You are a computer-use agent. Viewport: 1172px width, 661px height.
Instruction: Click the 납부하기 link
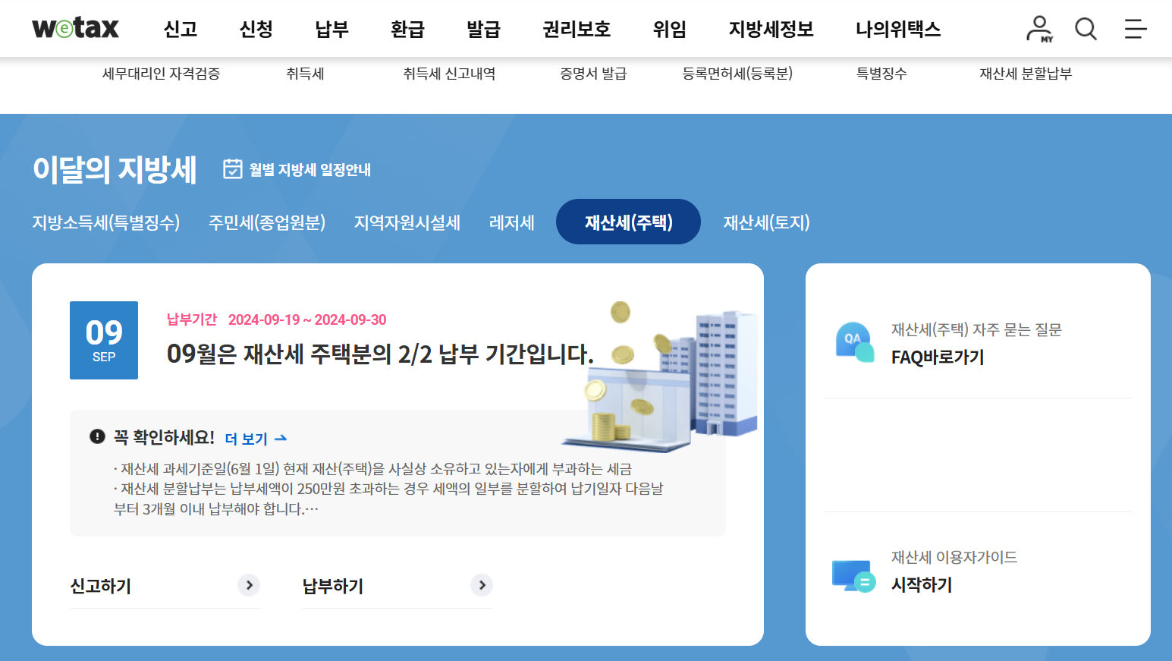[333, 586]
